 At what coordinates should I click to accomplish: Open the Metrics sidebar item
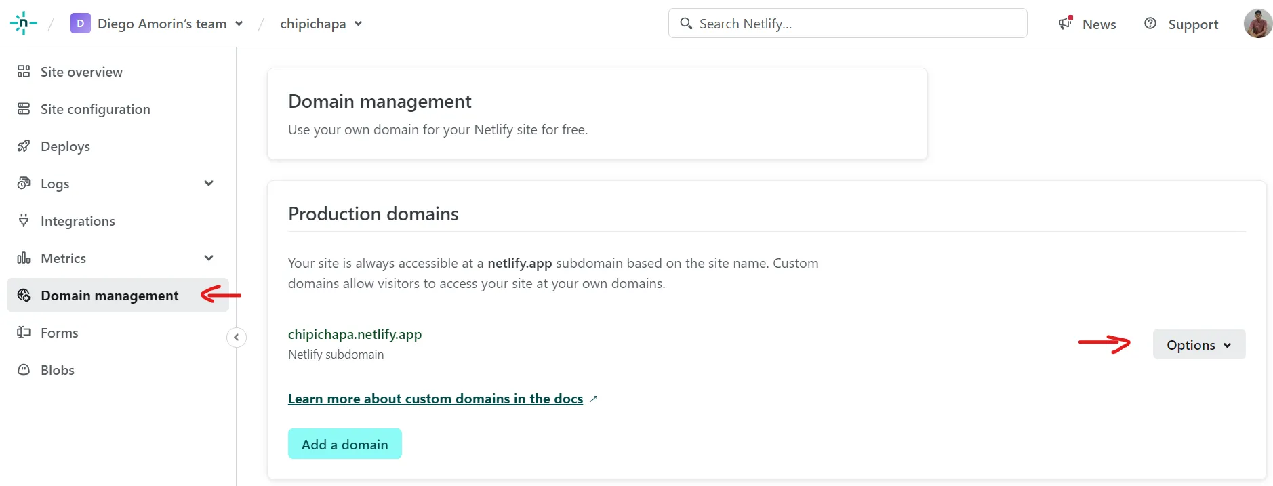63,258
